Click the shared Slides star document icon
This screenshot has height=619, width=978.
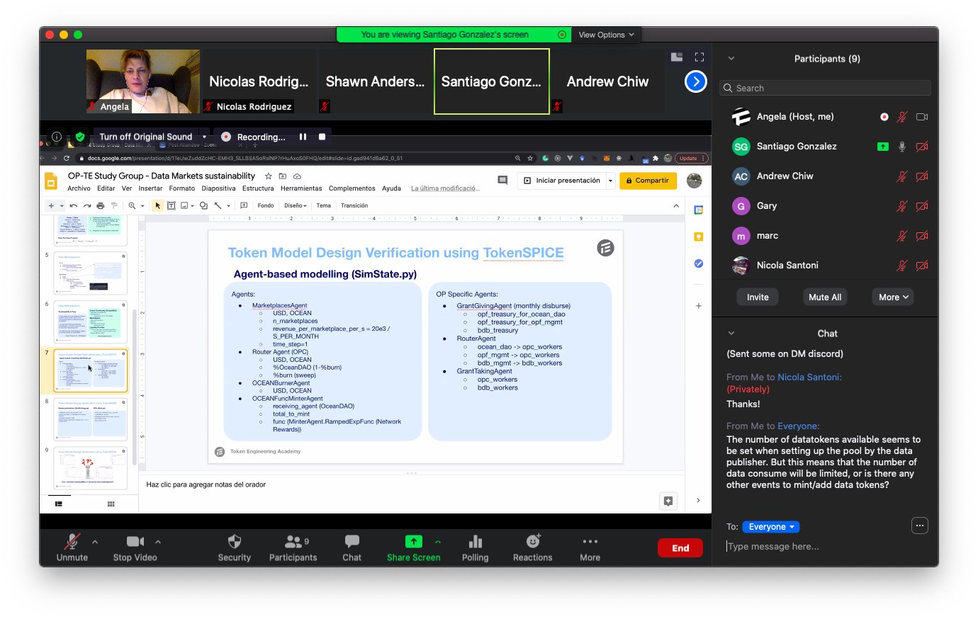268,176
